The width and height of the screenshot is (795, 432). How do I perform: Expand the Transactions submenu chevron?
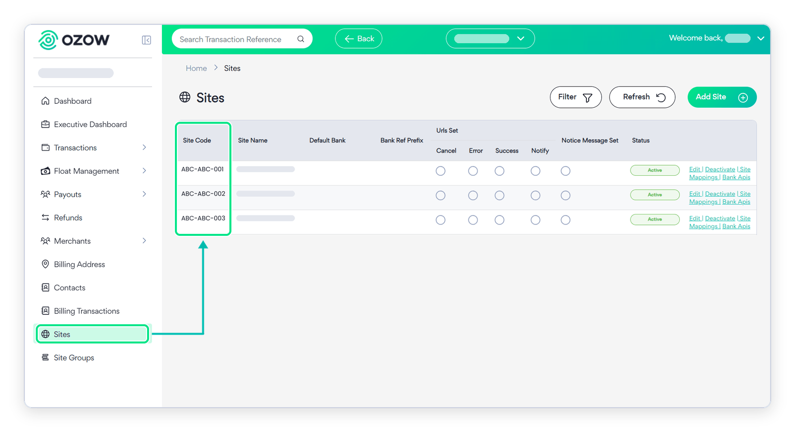[x=144, y=147]
